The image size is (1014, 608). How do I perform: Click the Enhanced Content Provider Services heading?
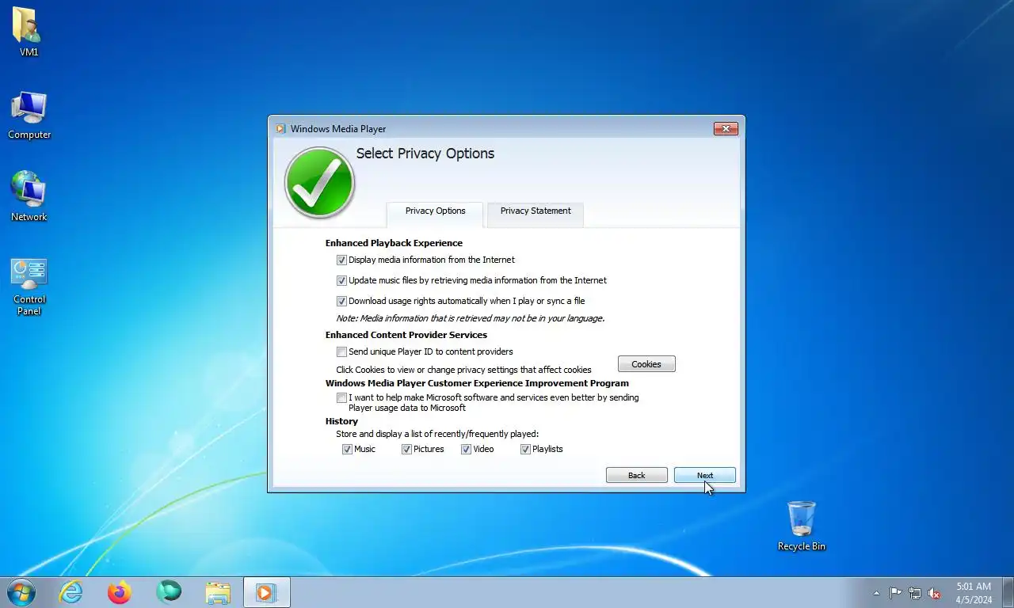point(406,335)
